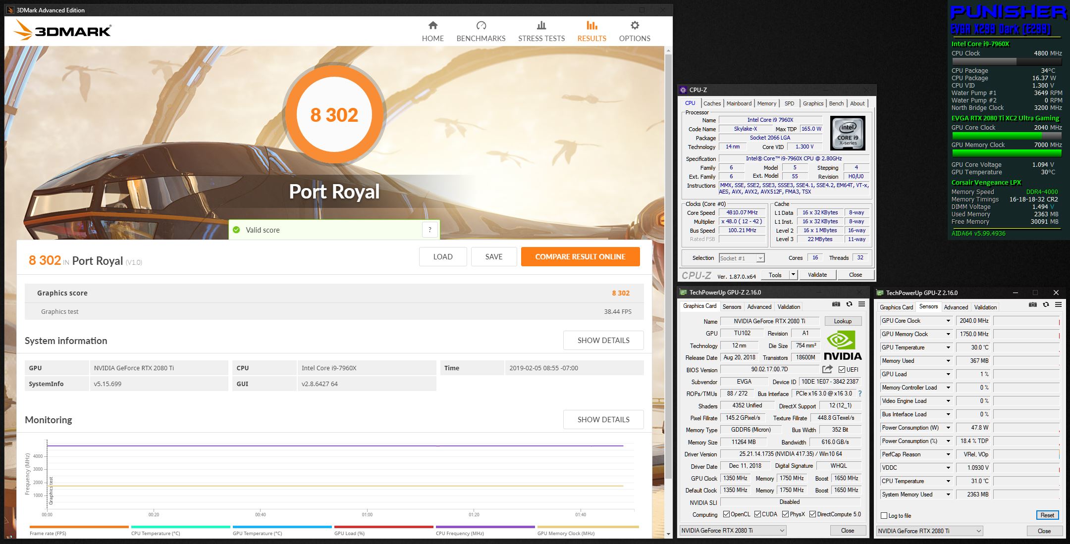The image size is (1070, 544).
Task: Enable Log to file checkbox
Action: [x=884, y=515]
